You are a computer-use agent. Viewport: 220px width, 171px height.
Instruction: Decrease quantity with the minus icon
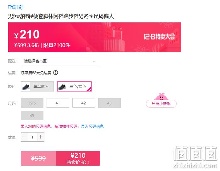click(25, 137)
